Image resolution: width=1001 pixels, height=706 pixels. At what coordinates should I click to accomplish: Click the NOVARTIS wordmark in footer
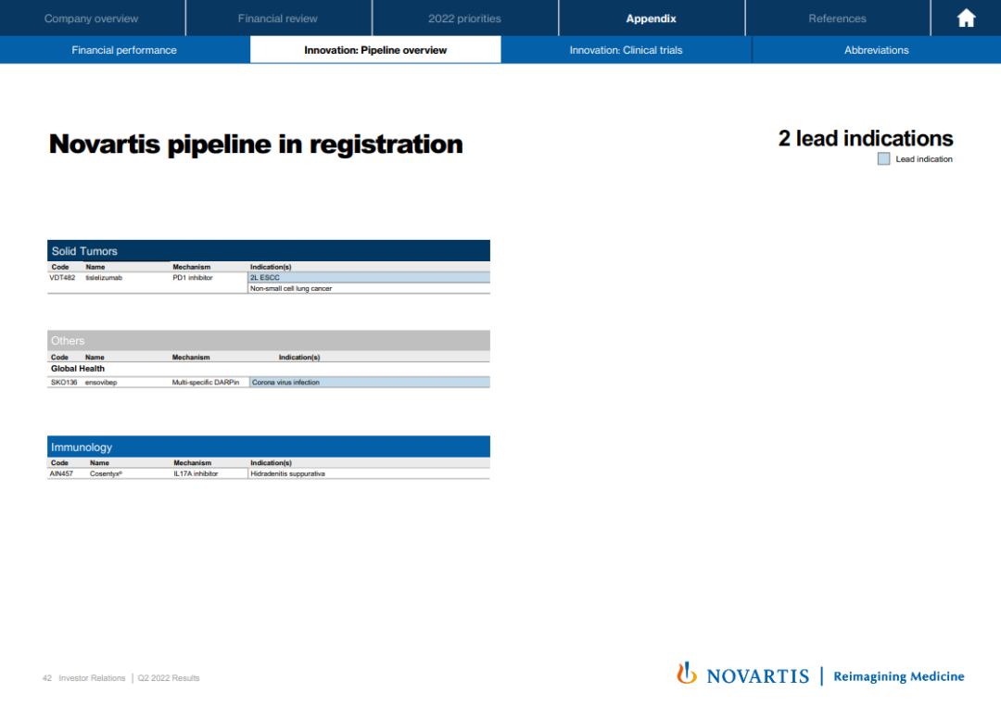pos(758,676)
